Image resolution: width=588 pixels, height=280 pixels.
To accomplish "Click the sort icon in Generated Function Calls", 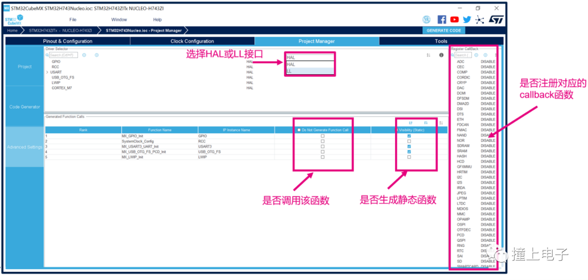I will tap(441, 123).
